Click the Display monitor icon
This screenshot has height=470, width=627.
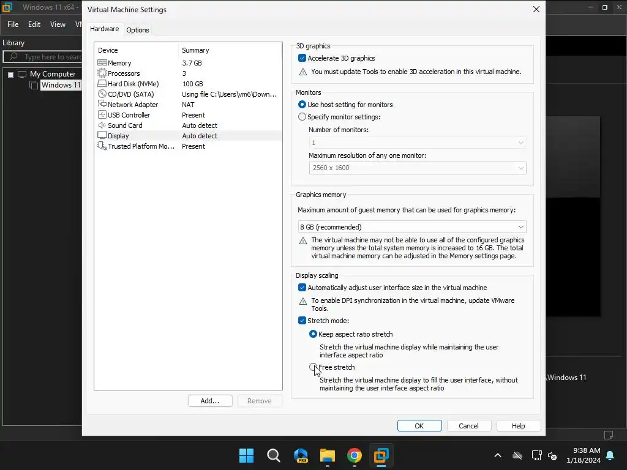102,135
